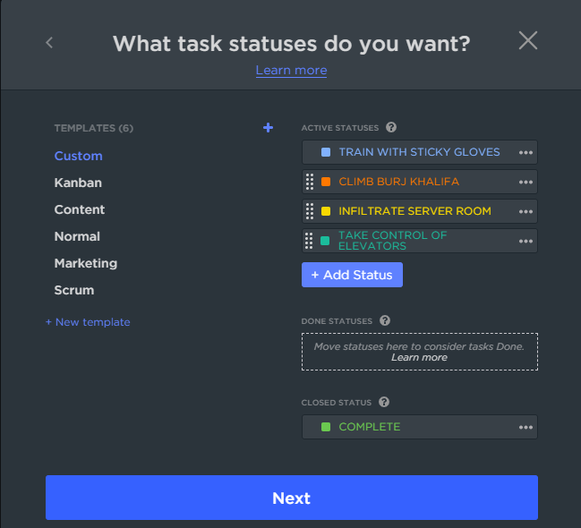Image resolution: width=581 pixels, height=528 pixels.
Task: Open help icon beside Closed Status
Action: pos(384,403)
